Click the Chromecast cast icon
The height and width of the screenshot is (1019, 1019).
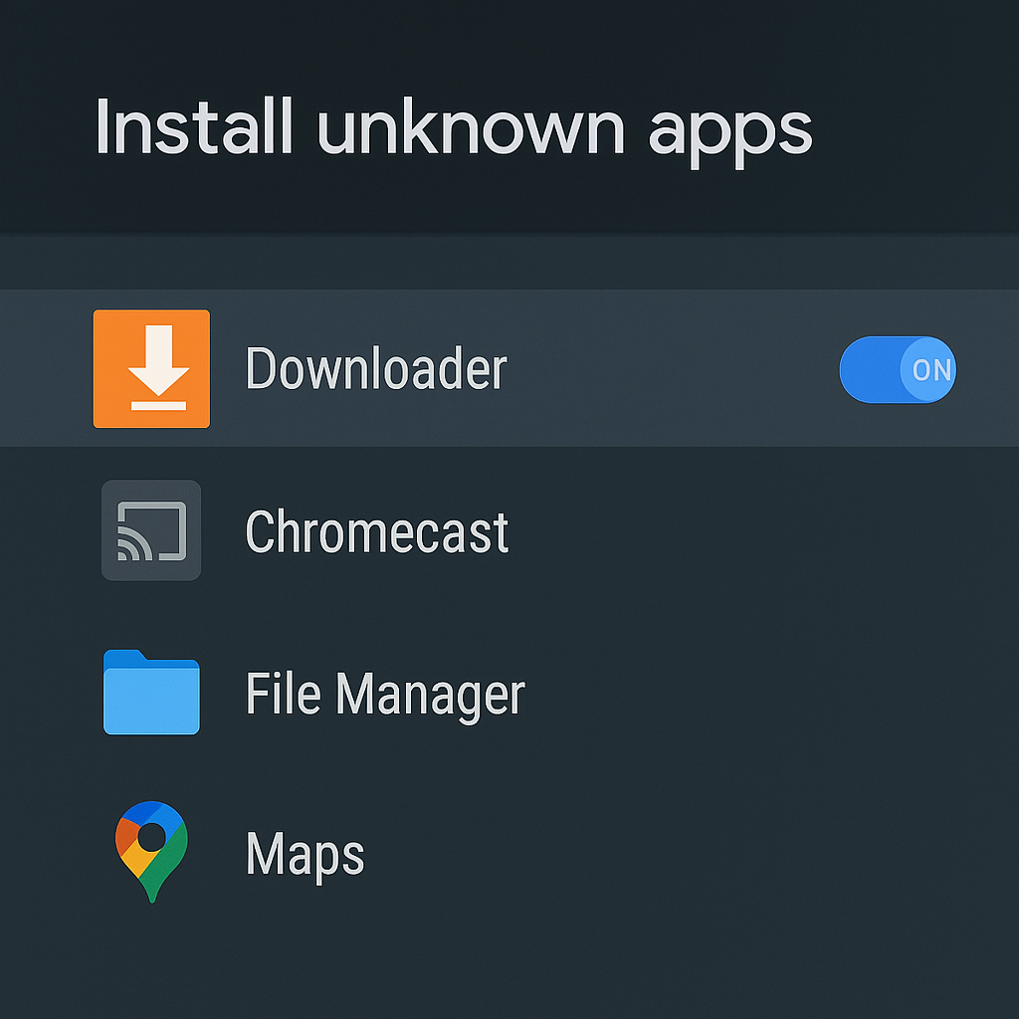(x=151, y=530)
